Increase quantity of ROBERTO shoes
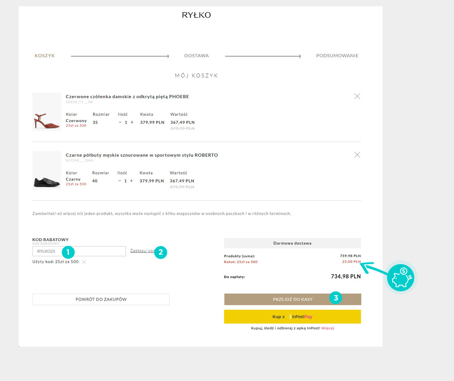This screenshot has height=381, width=454. (x=131, y=181)
